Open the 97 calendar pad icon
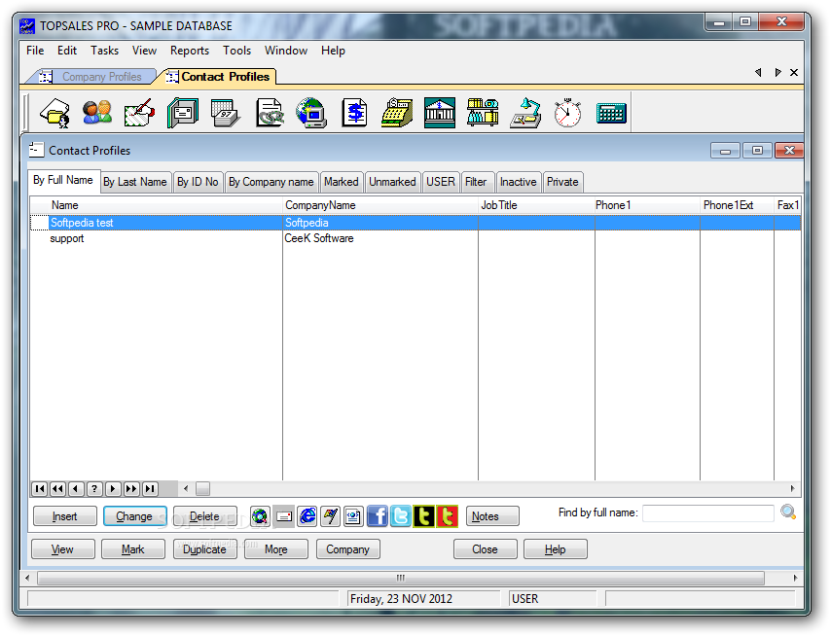The width and height of the screenshot is (831, 636). click(x=225, y=113)
